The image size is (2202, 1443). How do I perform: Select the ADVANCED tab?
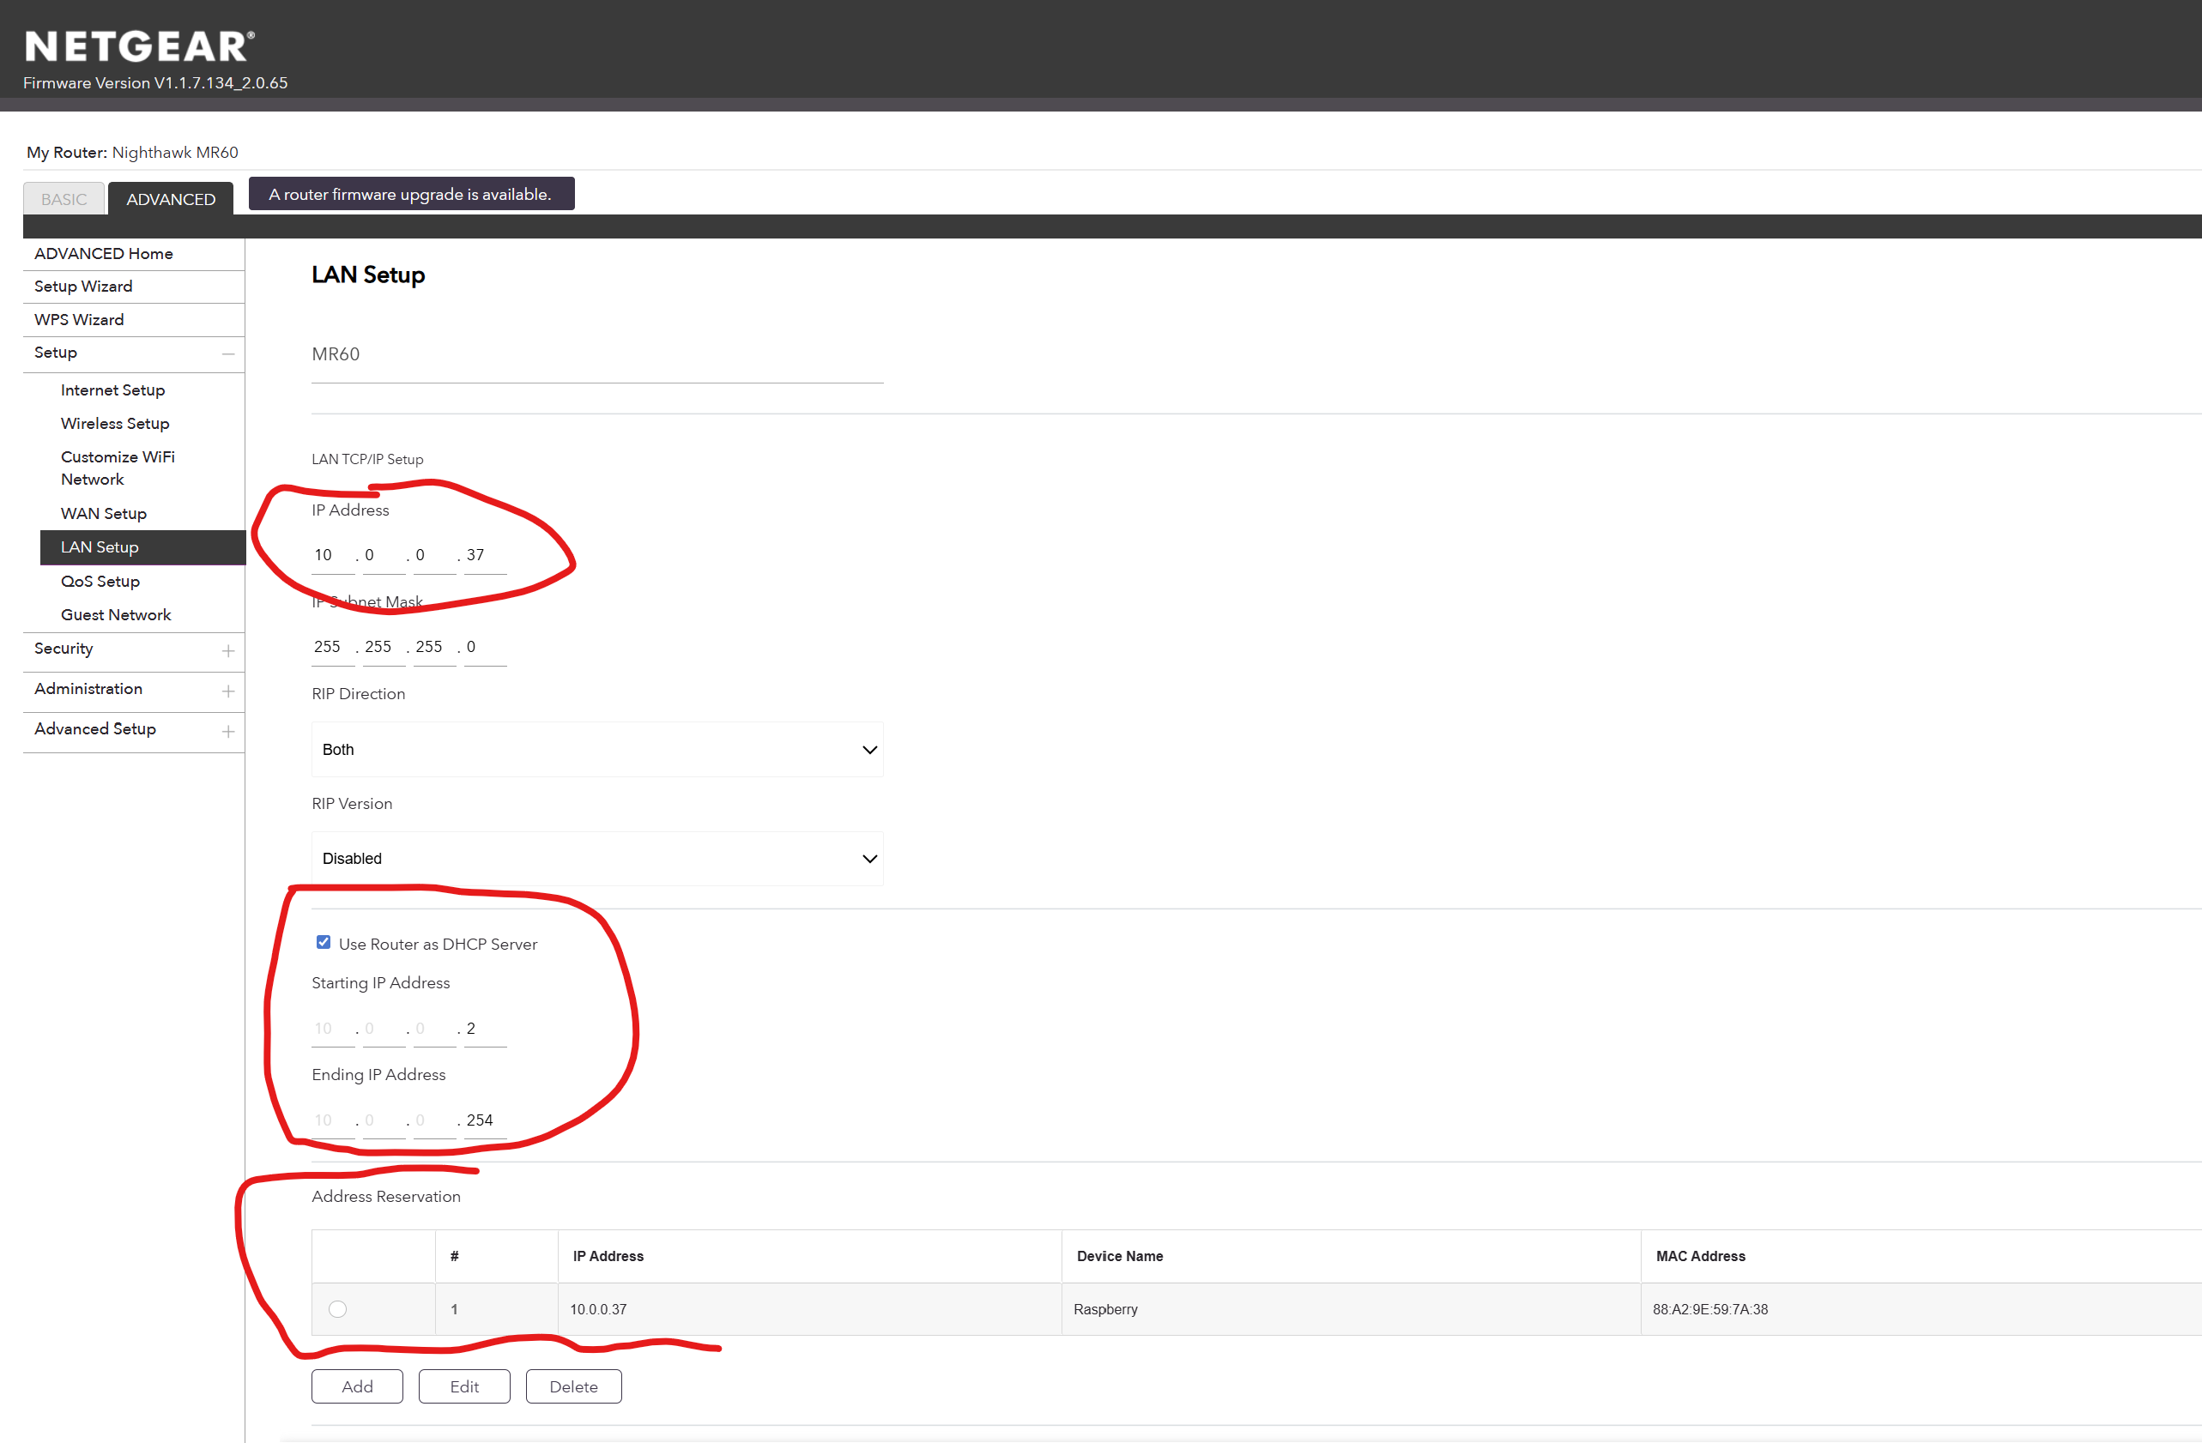[x=170, y=199]
